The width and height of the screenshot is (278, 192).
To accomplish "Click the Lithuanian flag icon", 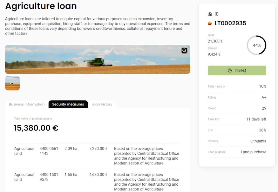I will (x=210, y=23).
